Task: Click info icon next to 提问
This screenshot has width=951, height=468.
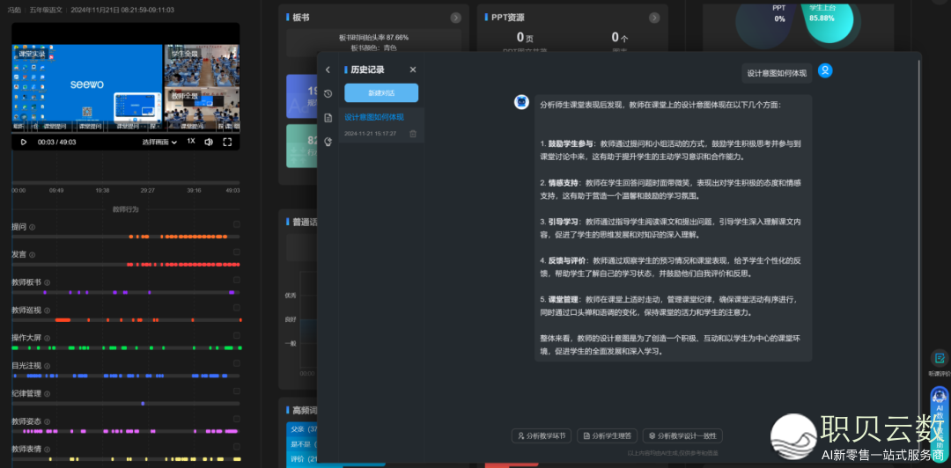Action: click(x=33, y=227)
